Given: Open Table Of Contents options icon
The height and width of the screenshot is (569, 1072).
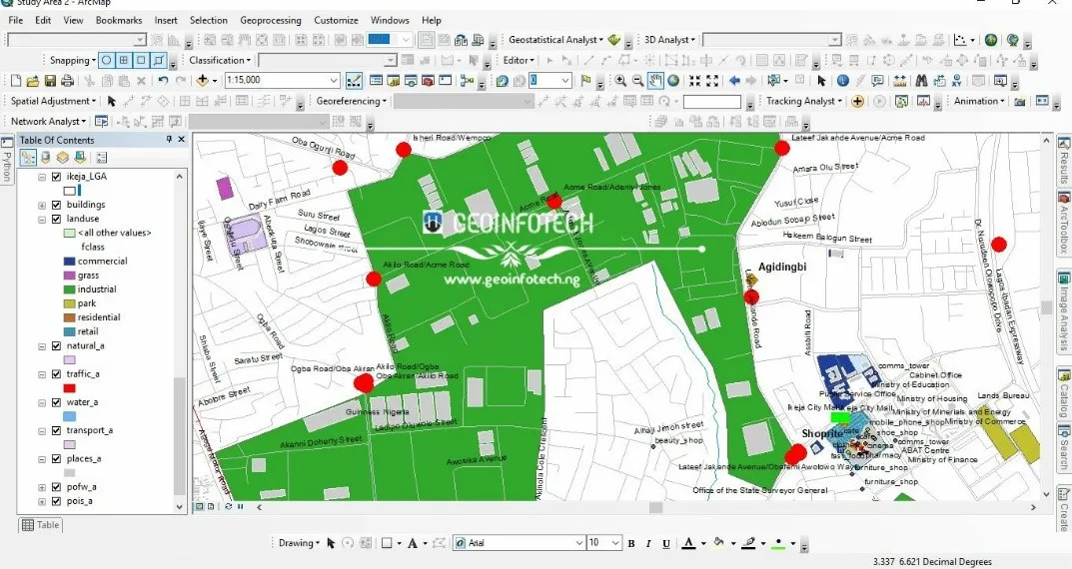Looking at the screenshot, I should [102, 158].
